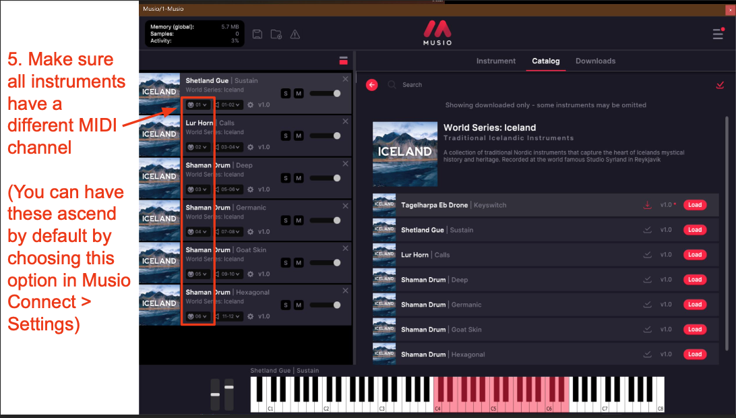Remove Shetland Gue Sustain with its X

click(346, 79)
